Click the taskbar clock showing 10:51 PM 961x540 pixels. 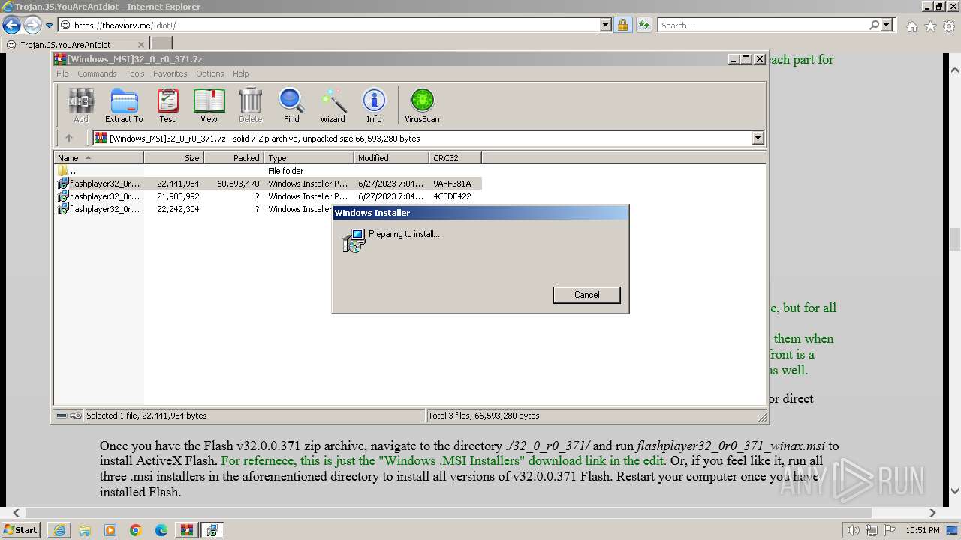[x=922, y=531]
